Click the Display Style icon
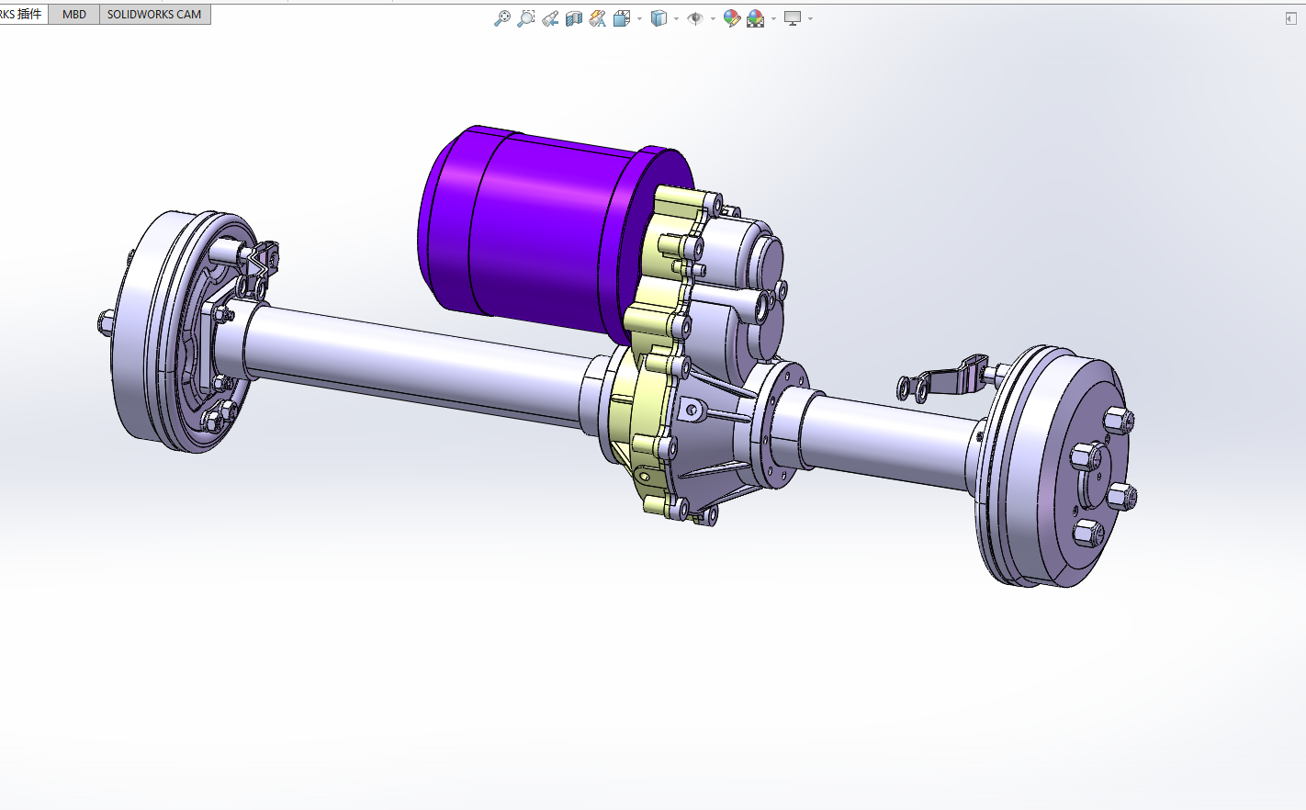The width and height of the screenshot is (1306, 810). pos(658,18)
